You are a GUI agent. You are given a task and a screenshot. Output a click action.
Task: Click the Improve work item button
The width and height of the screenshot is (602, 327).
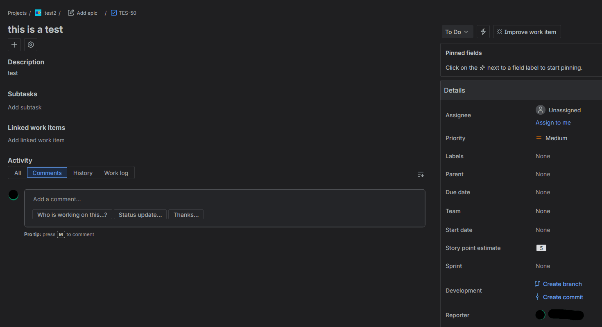527,32
